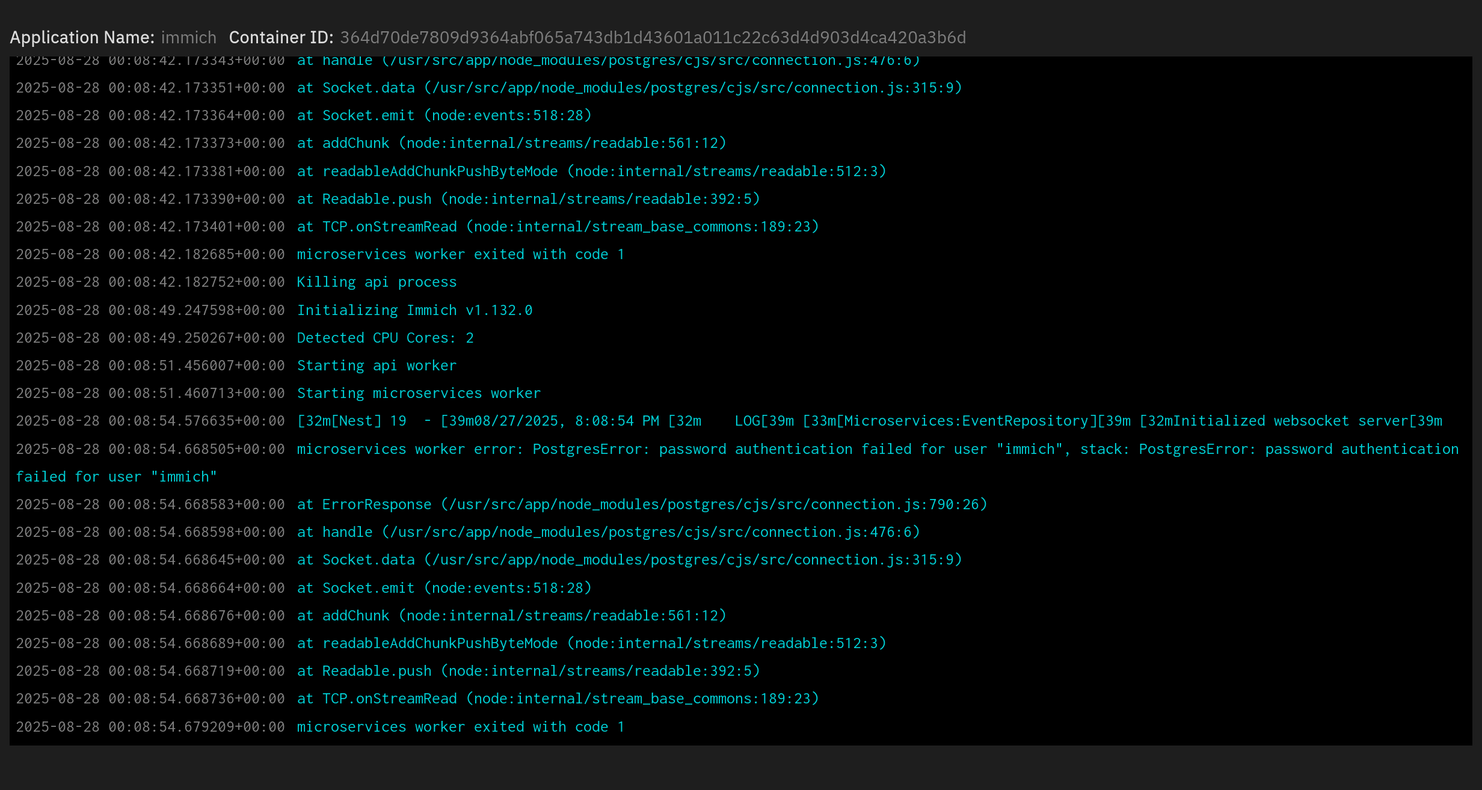Image resolution: width=1482 pixels, height=790 pixels.
Task: Click the "Application Name:" header label
Action: point(82,37)
